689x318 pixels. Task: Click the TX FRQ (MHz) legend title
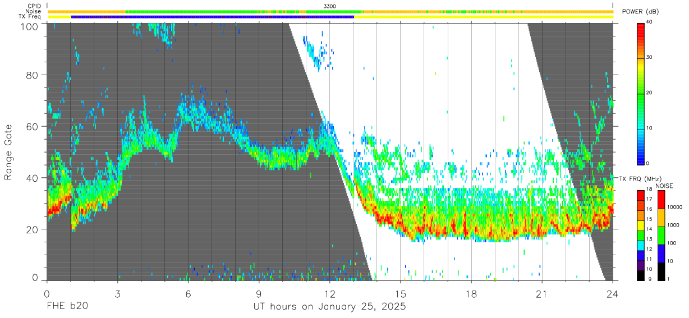click(640, 179)
